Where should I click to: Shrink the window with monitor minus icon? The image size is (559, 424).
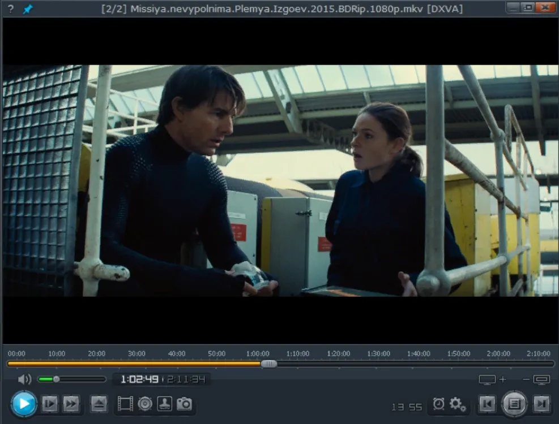coord(536,379)
